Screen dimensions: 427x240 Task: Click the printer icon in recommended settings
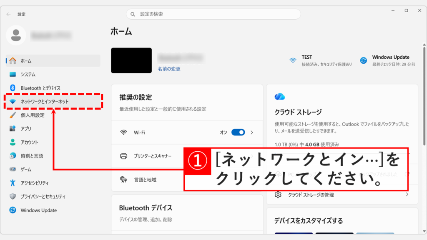[x=123, y=156]
